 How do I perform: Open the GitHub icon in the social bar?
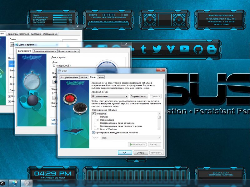tap(198, 49)
